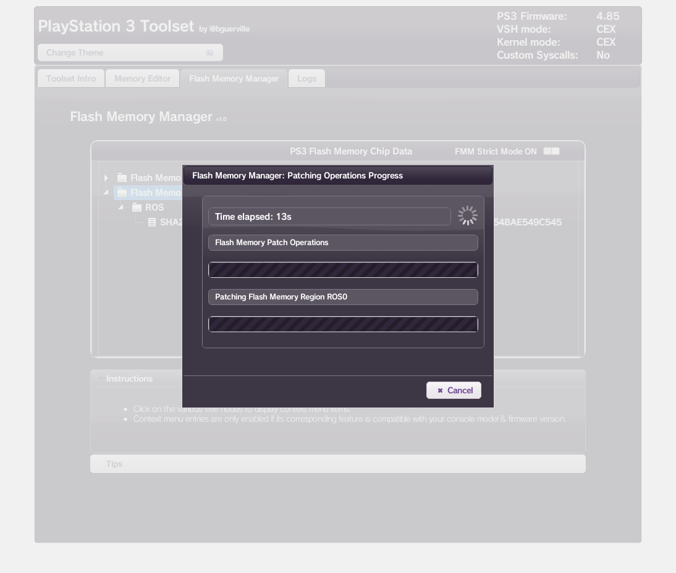Click the PS3 Firmware value 4.85
This screenshot has width=676, height=573.
pos(608,17)
